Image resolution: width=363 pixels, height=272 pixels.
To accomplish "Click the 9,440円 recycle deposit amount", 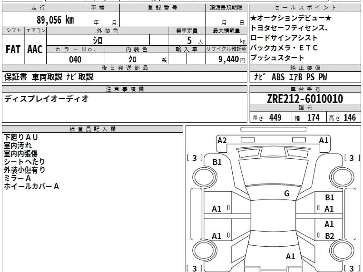I will (x=232, y=59).
